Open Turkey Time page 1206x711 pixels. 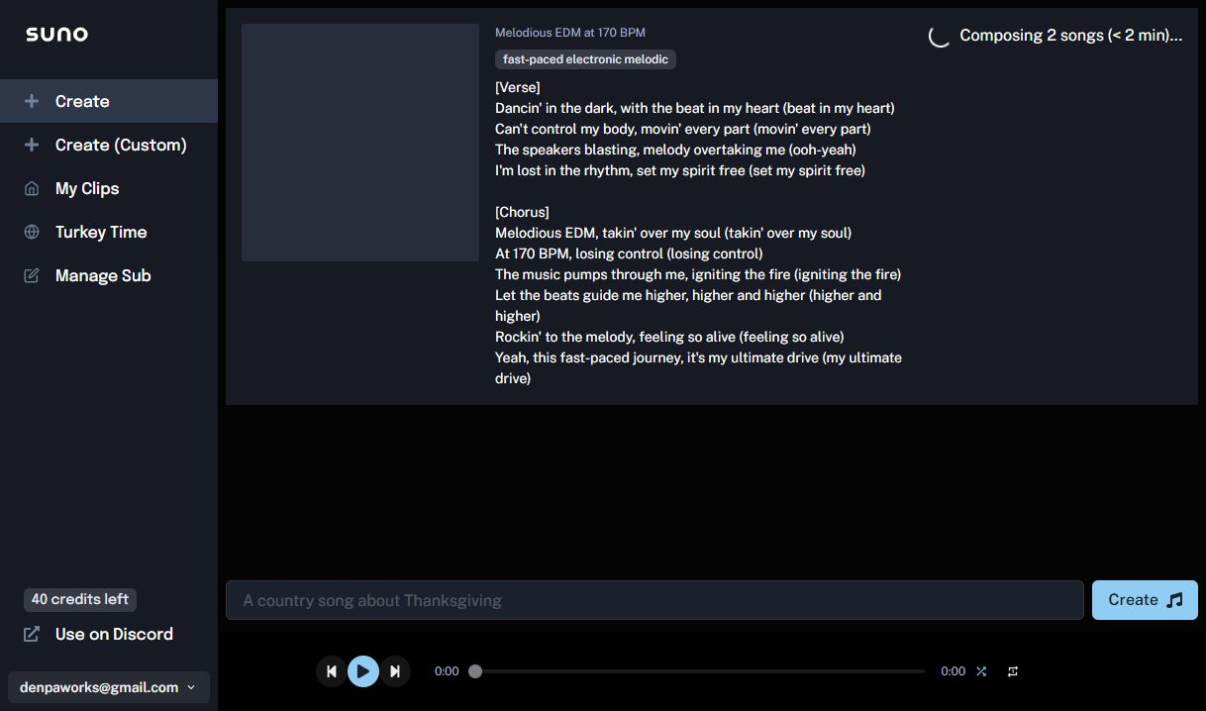109,232
